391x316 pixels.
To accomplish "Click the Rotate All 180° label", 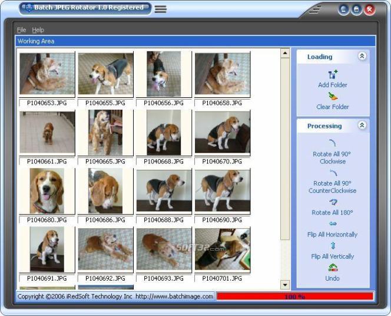I will coord(332,213).
